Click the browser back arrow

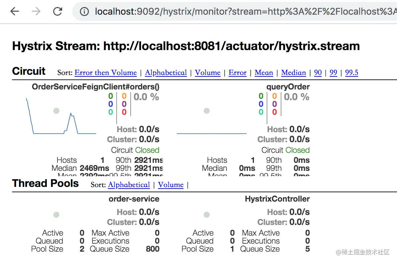[15, 11]
